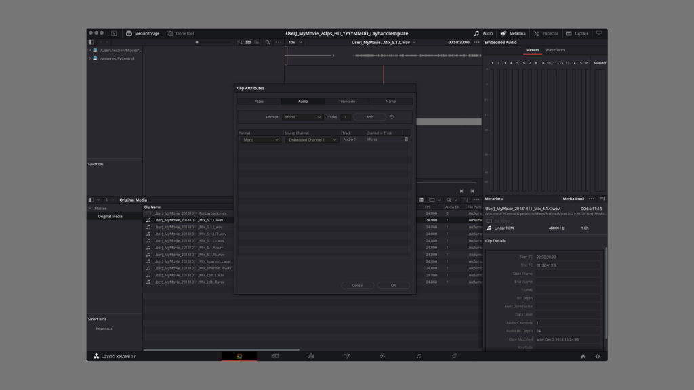This screenshot has width=694, height=390.
Task: Collapse the Master bin
Action: click(x=90, y=209)
